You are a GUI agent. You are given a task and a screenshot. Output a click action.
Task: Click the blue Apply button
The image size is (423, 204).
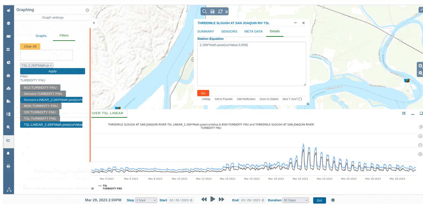(x=52, y=71)
